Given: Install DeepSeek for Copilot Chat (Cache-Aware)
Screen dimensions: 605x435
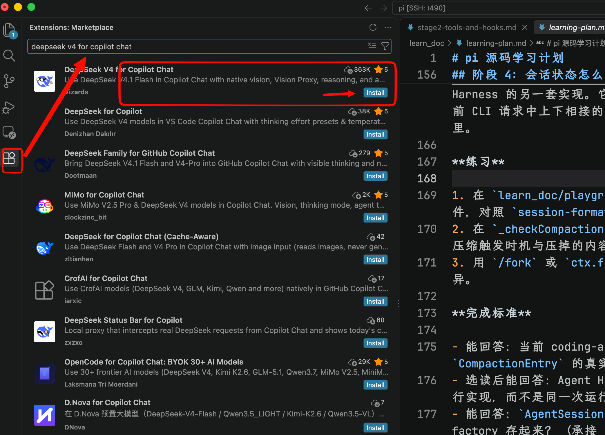Looking at the screenshot, I should [x=375, y=260].
